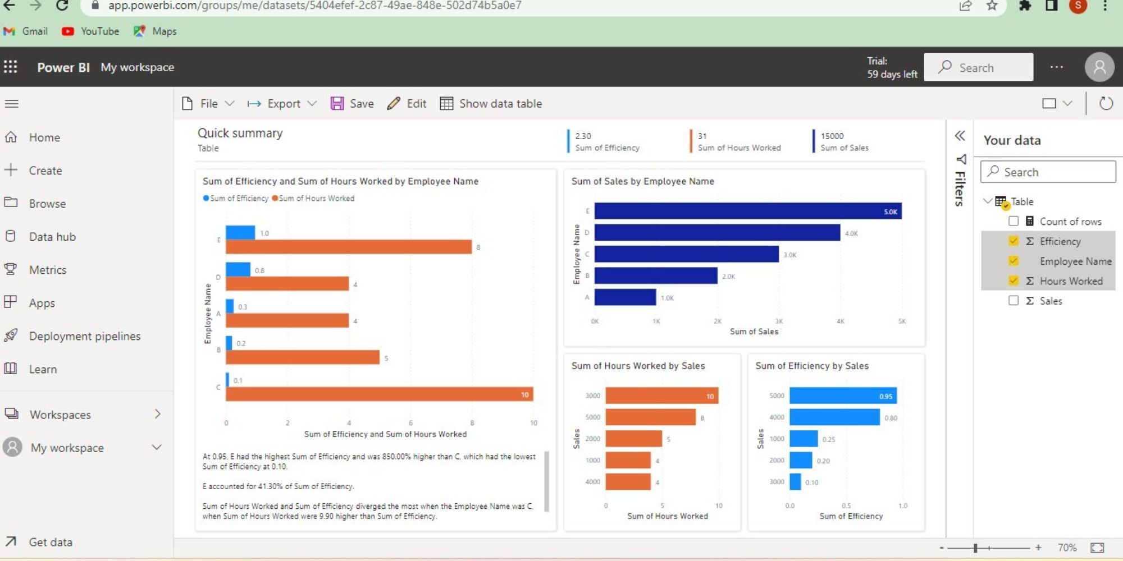Click the browser address bar URL
This screenshot has height=561, width=1123.
click(x=314, y=6)
